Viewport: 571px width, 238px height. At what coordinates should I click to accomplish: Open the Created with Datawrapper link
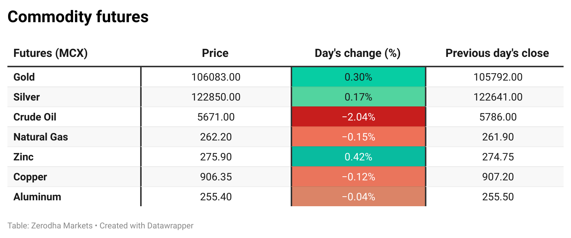pyautogui.click(x=146, y=225)
